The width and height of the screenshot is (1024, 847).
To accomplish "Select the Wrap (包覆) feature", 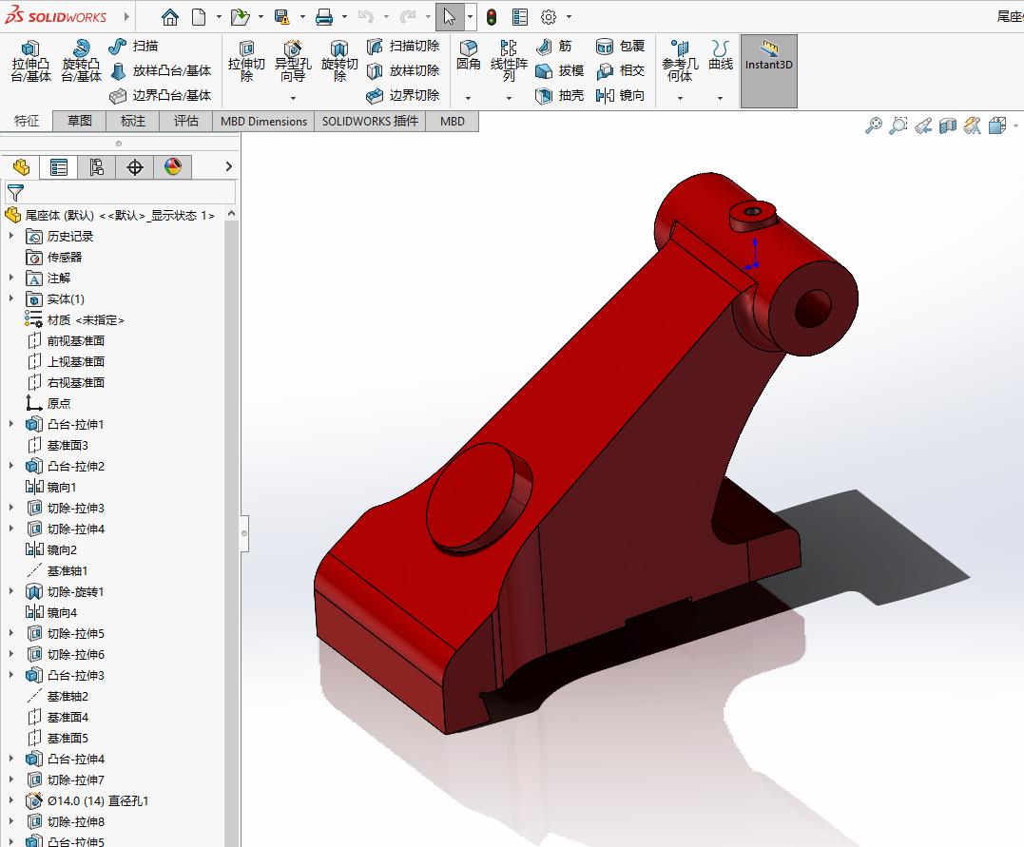I will click(620, 46).
